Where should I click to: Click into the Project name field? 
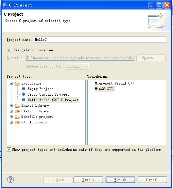click(x=100, y=39)
